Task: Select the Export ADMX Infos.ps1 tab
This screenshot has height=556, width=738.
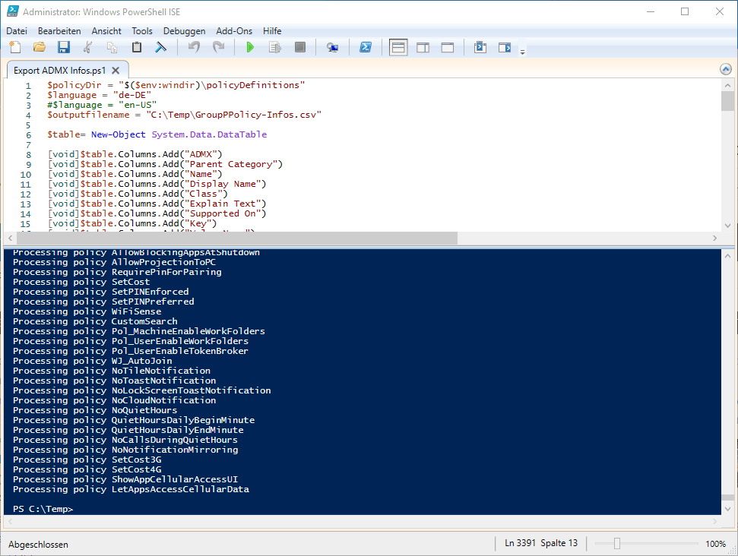Action: (59, 70)
